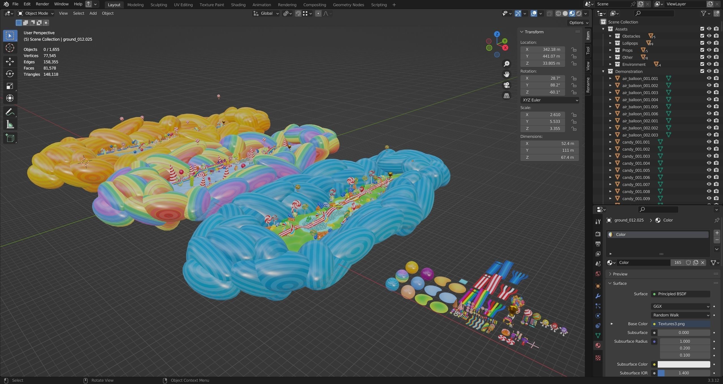Switch to rendered viewport shading
The image size is (723, 384).
click(x=579, y=13)
